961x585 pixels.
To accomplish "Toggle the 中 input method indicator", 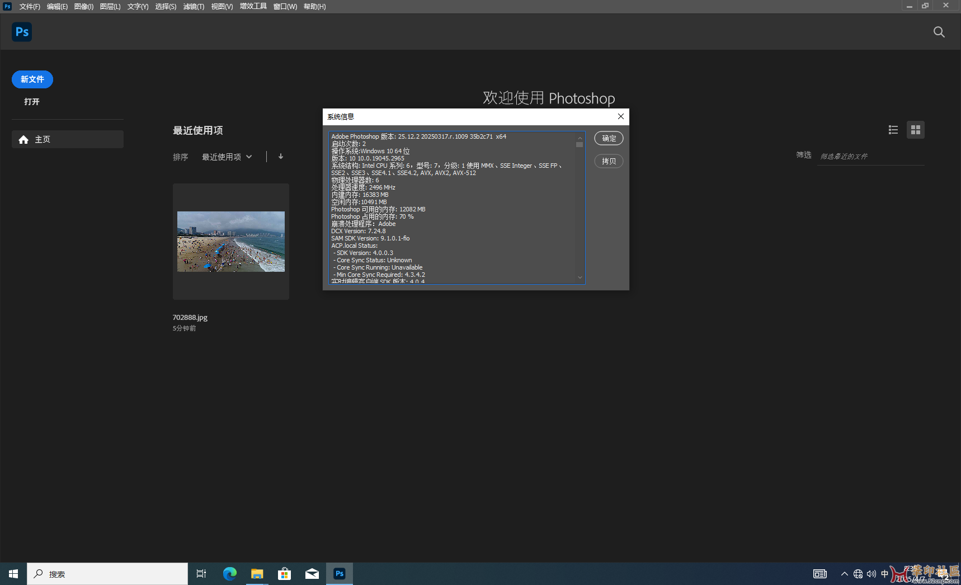I will 884,574.
